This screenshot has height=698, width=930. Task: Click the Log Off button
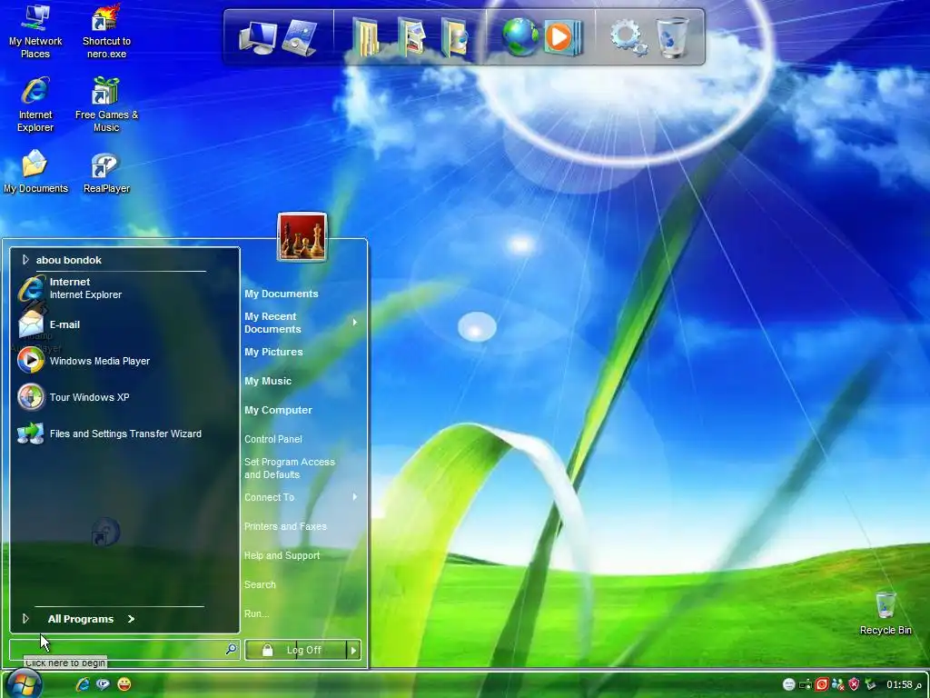tap(296, 650)
